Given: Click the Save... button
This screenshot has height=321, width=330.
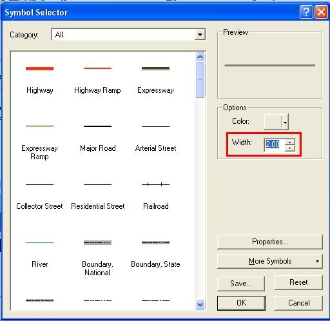Looking at the screenshot, I should click(241, 284).
